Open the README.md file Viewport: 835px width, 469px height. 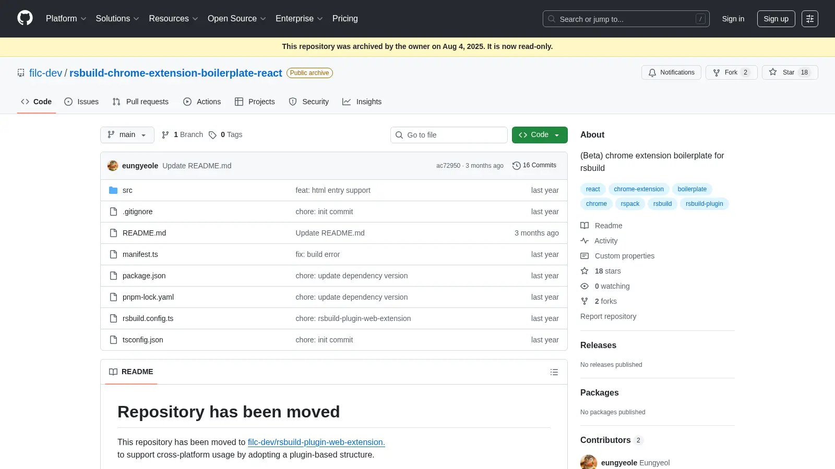144,233
